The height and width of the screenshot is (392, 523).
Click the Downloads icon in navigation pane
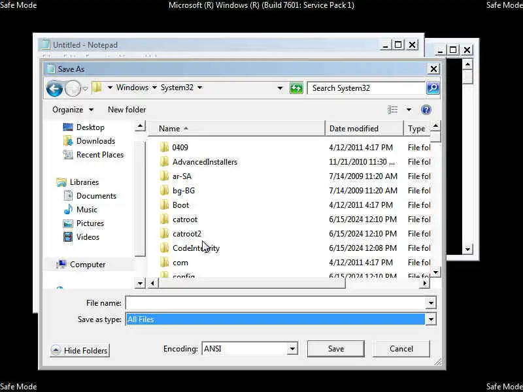(x=68, y=141)
